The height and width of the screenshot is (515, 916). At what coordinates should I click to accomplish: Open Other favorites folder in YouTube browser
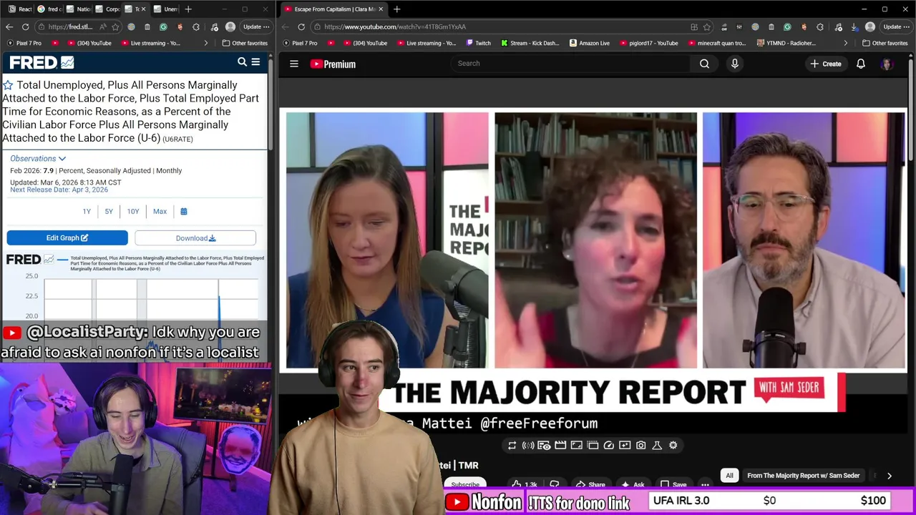click(884, 43)
